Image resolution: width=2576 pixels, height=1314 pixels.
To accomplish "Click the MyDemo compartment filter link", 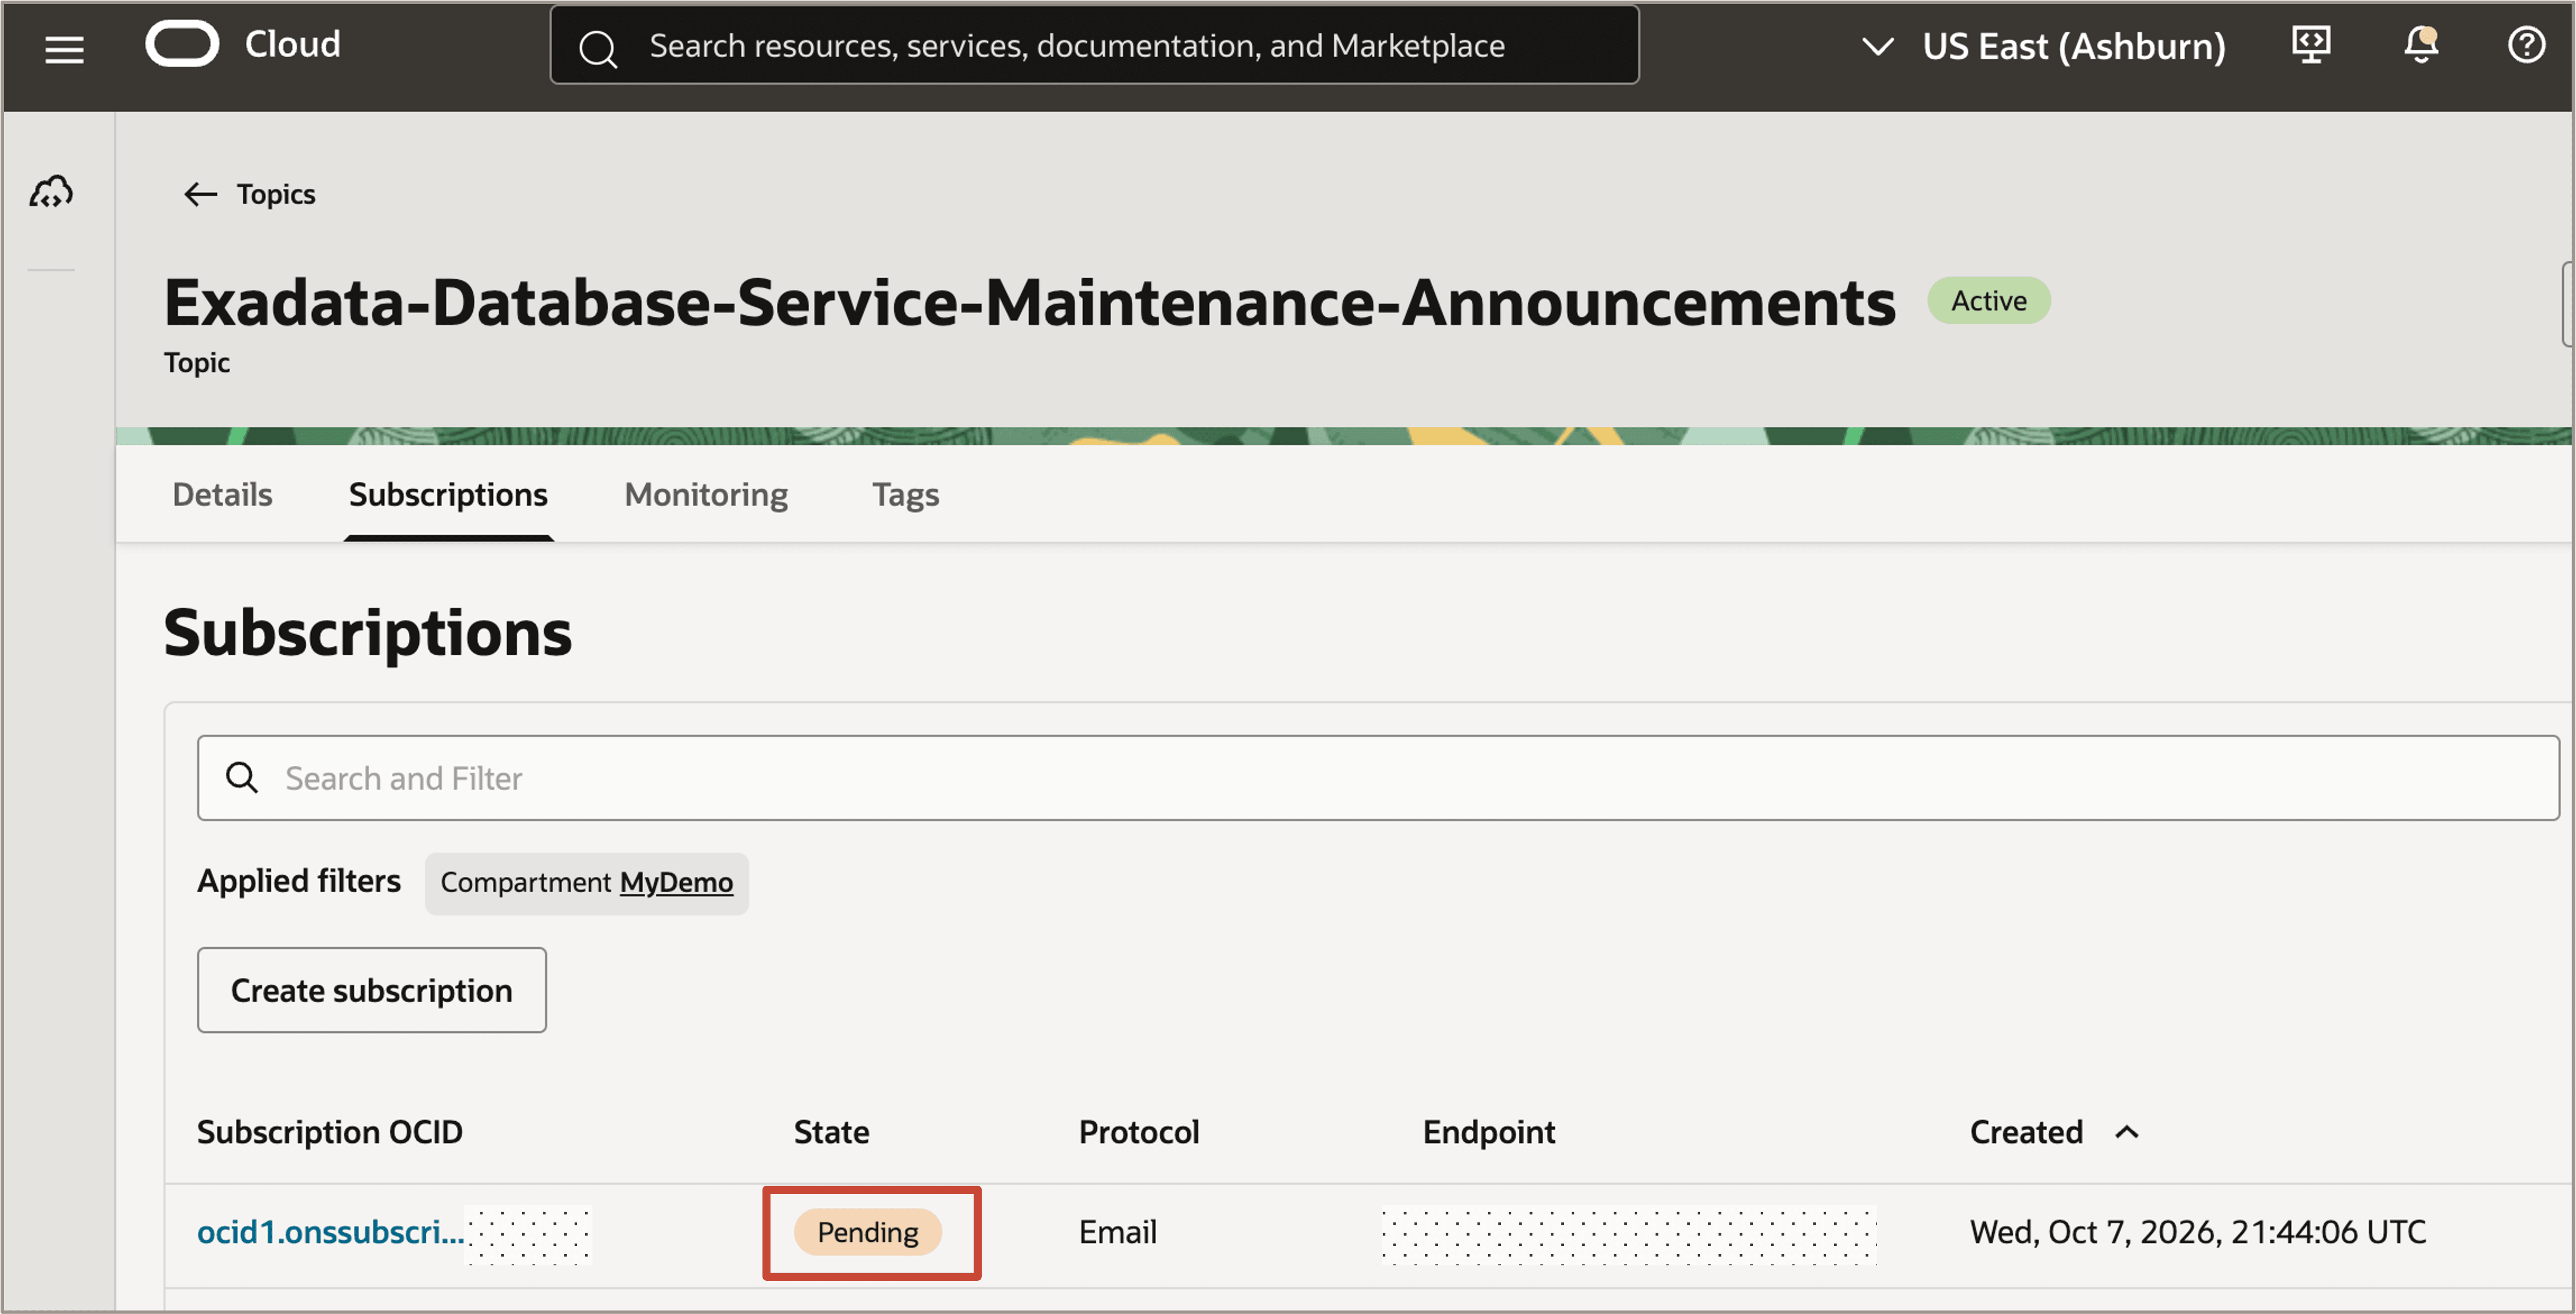I will pos(676,882).
